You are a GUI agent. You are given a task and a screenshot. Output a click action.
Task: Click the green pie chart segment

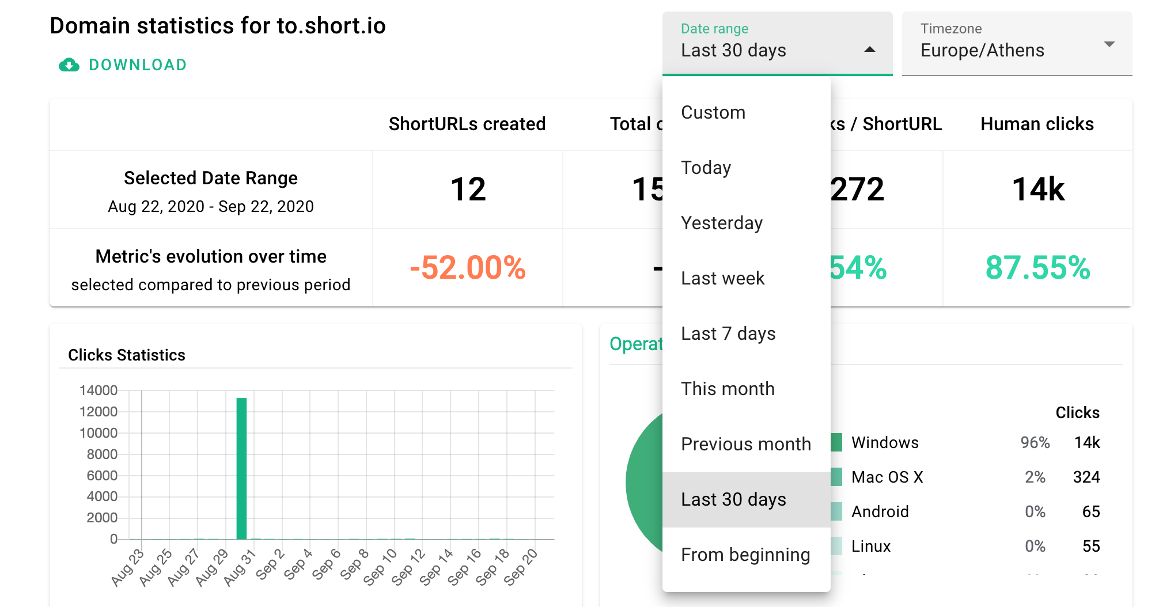point(644,484)
